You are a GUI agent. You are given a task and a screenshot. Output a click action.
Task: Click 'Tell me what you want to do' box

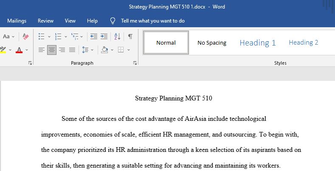click(153, 21)
